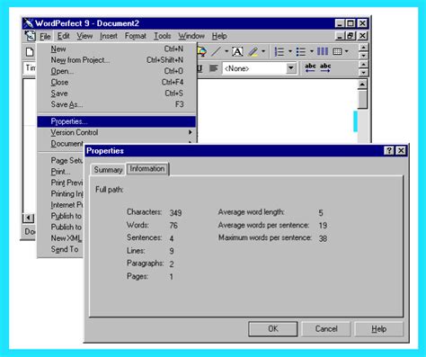Image resolution: width=426 pixels, height=357 pixels.
Task: Switch to the Summary tab
Action: point(108,170)
